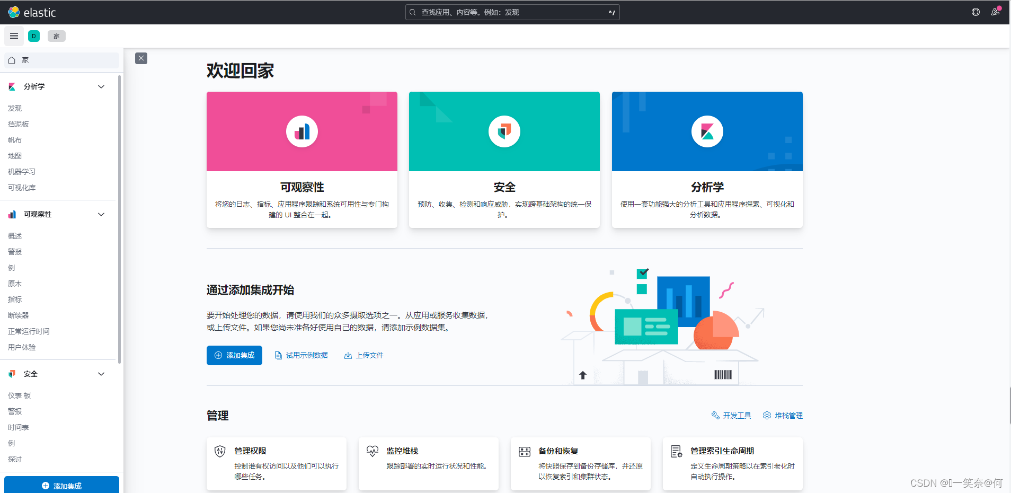Toggle the hamburger navigation menu
The image size is (1011, 493).
(14, 36)
